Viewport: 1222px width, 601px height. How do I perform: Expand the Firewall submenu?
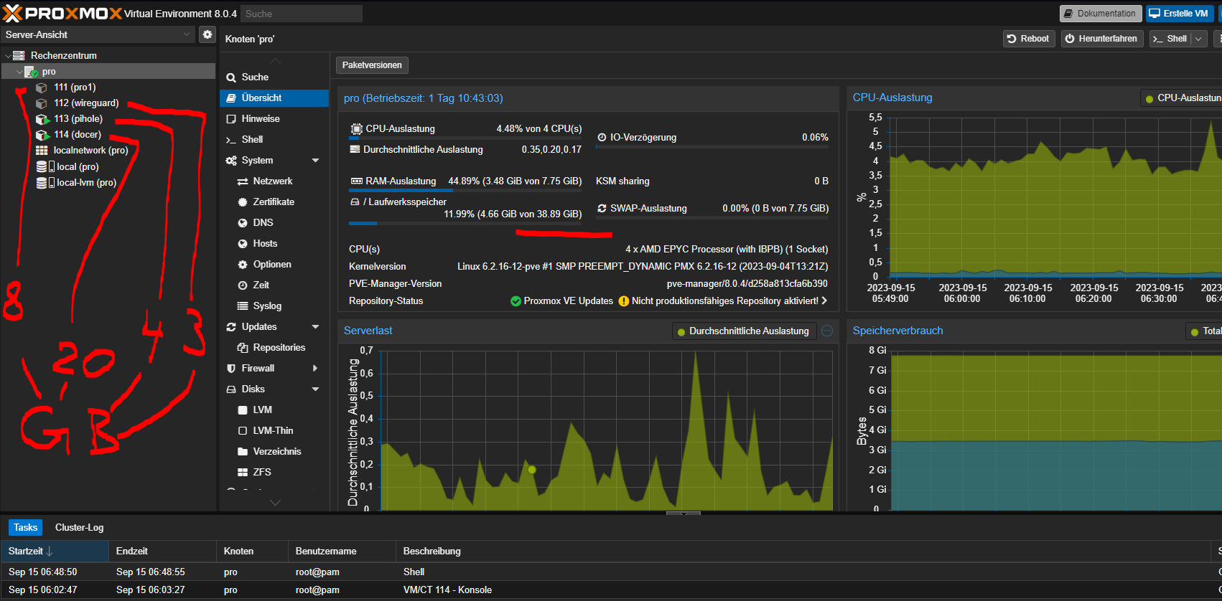315,369
